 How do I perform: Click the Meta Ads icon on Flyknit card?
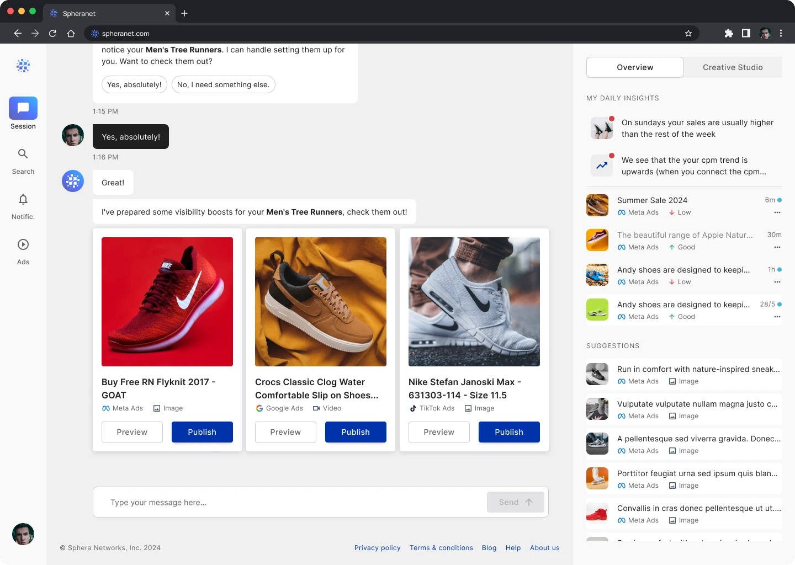tap(105, 408)
